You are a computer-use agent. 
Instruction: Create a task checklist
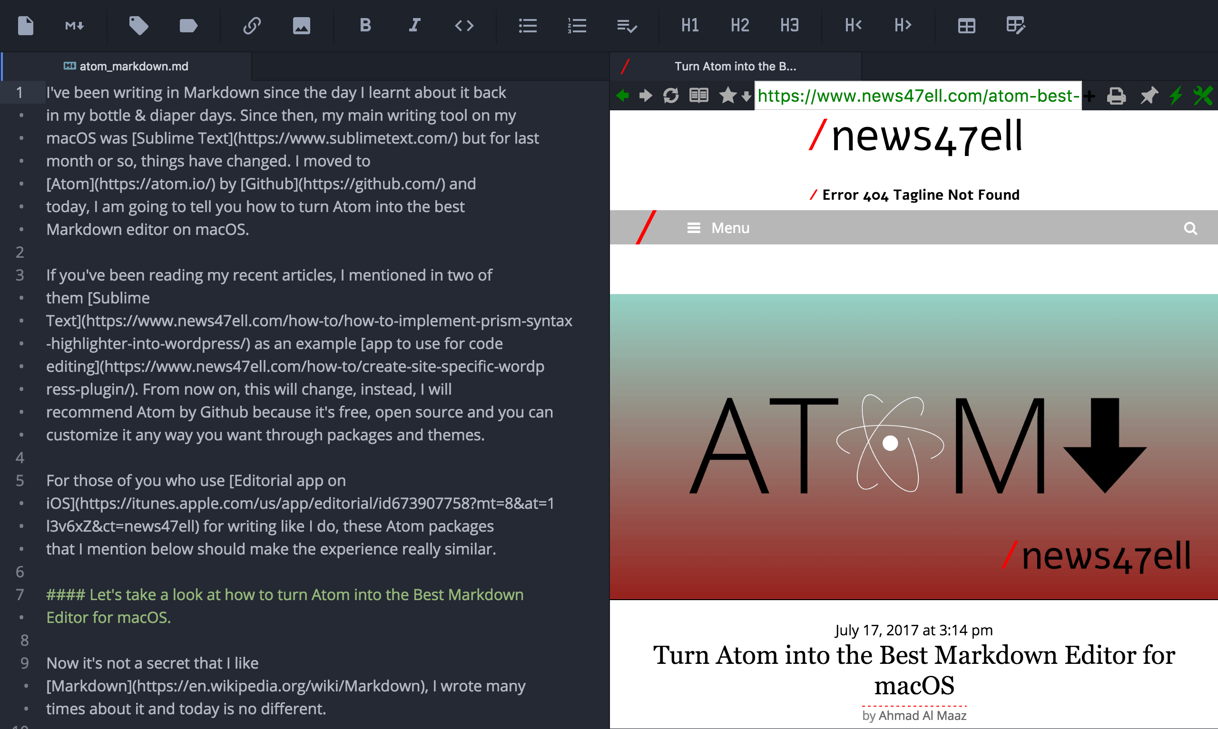(x=627, y=26)
